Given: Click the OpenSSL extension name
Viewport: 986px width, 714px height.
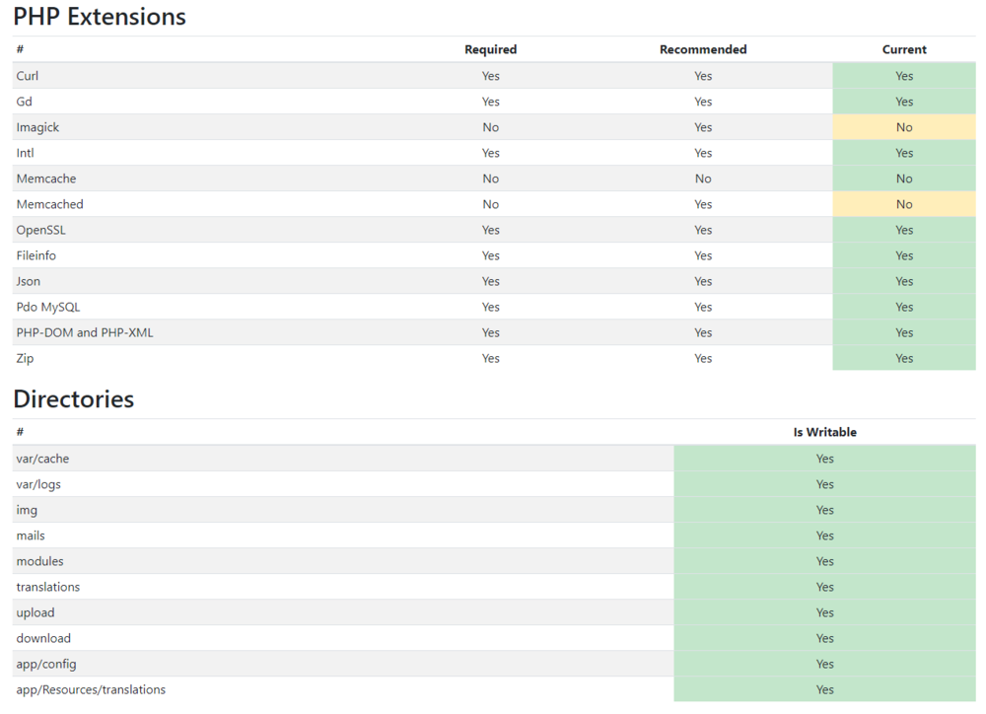Looking at the screenshot, I should click(x=41, y=230).
